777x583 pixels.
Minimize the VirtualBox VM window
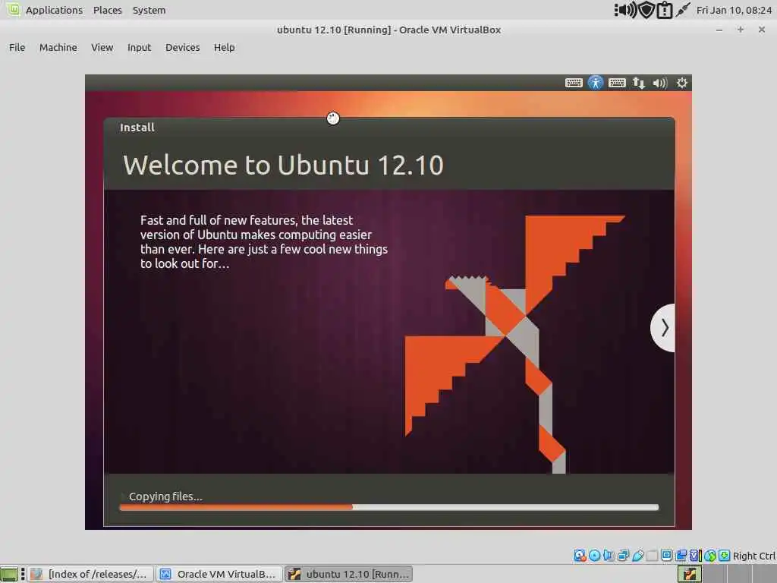[x=719, y=30]
